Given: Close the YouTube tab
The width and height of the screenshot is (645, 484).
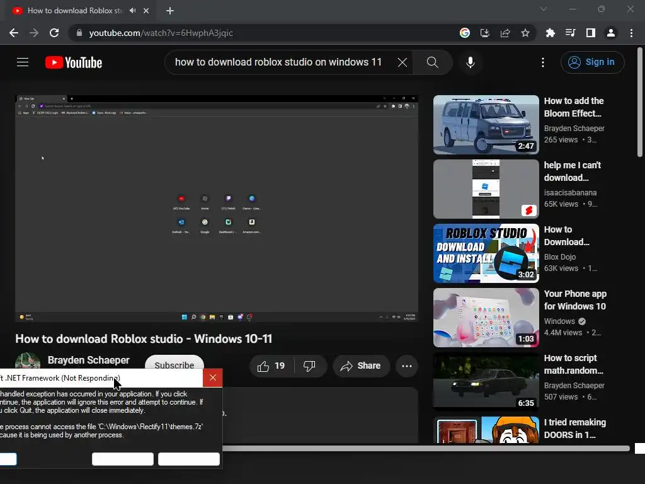Looking at the screenshot, I should (x=146, y=11).
